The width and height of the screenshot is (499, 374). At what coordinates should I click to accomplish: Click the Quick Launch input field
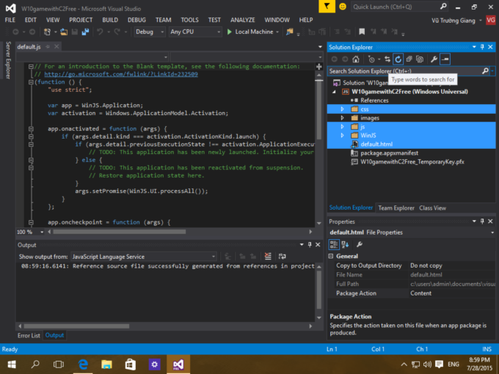pos(395,7)
